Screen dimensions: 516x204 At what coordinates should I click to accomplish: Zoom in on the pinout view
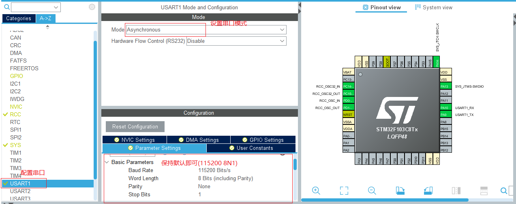click(x=316, y=191)
